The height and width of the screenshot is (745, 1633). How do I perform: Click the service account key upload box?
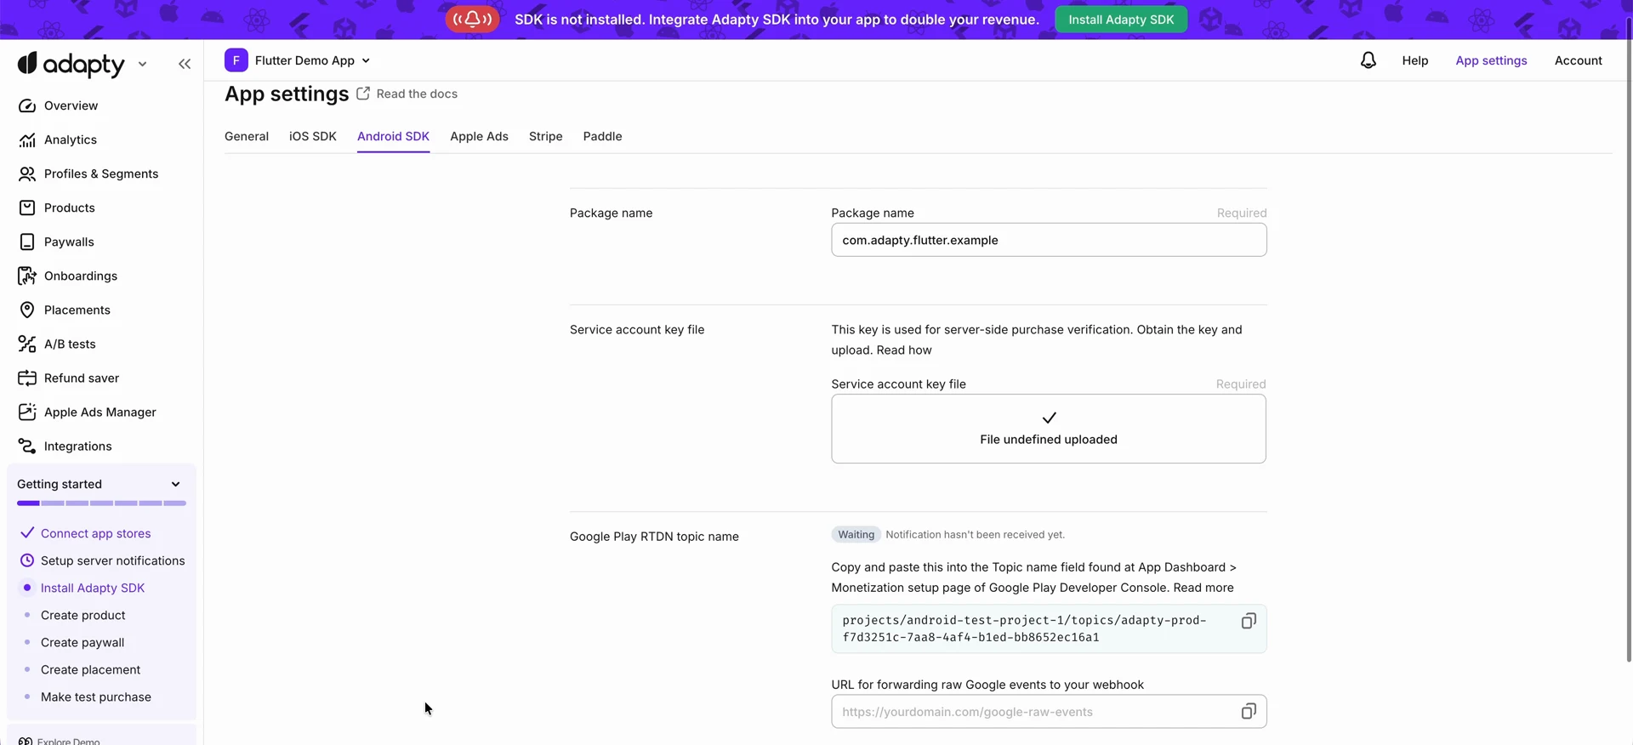click(x=1049, y=429)
